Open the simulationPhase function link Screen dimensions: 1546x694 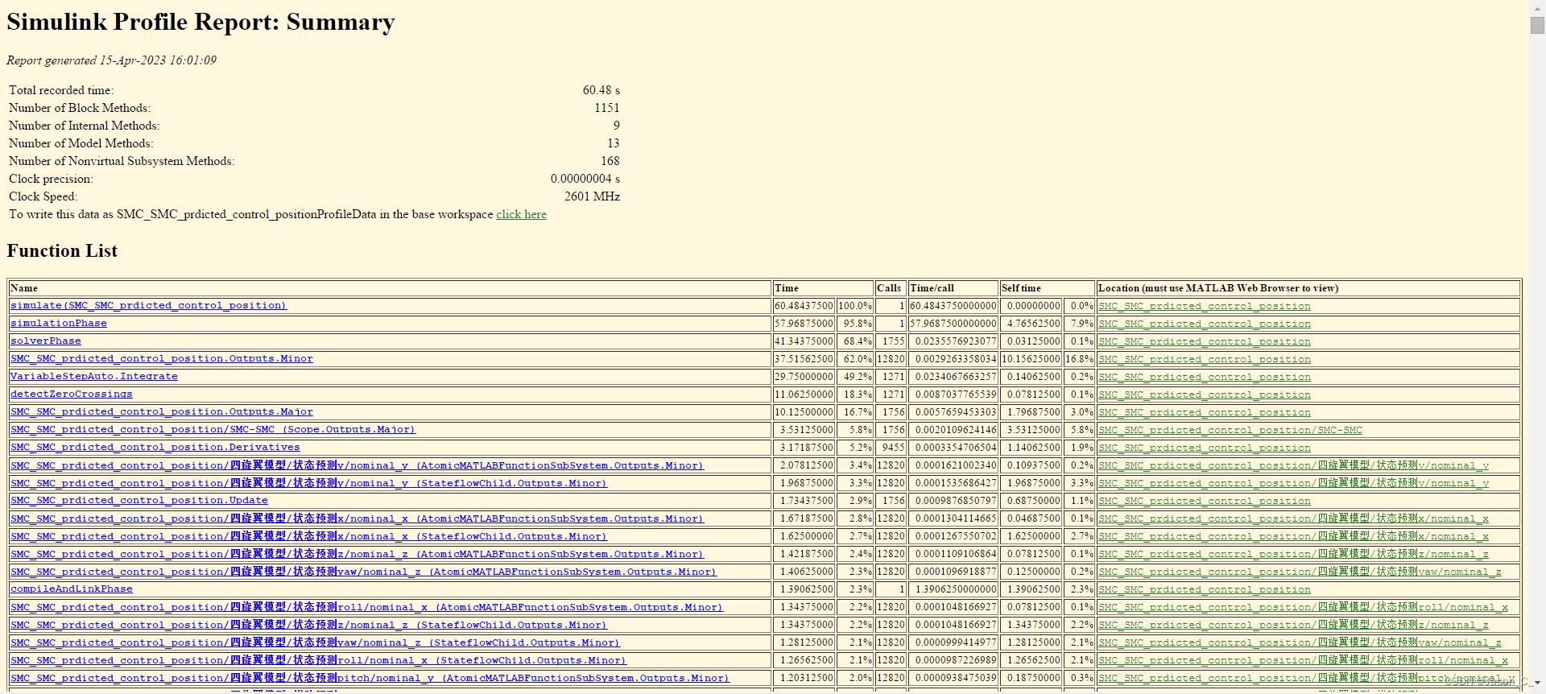(59, 324)
